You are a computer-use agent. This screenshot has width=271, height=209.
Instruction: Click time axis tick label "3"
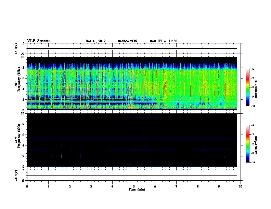(91, 186)
